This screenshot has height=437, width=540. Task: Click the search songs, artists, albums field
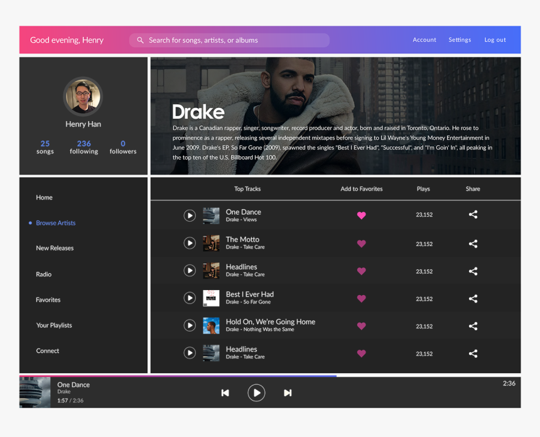pos(229,40)
